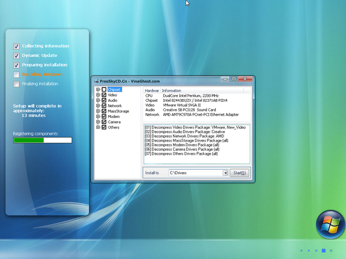This screenshot has height=259, width=346.
Task: Select the VMware Virtual SVGA II entry
Action: pos(182,105)
